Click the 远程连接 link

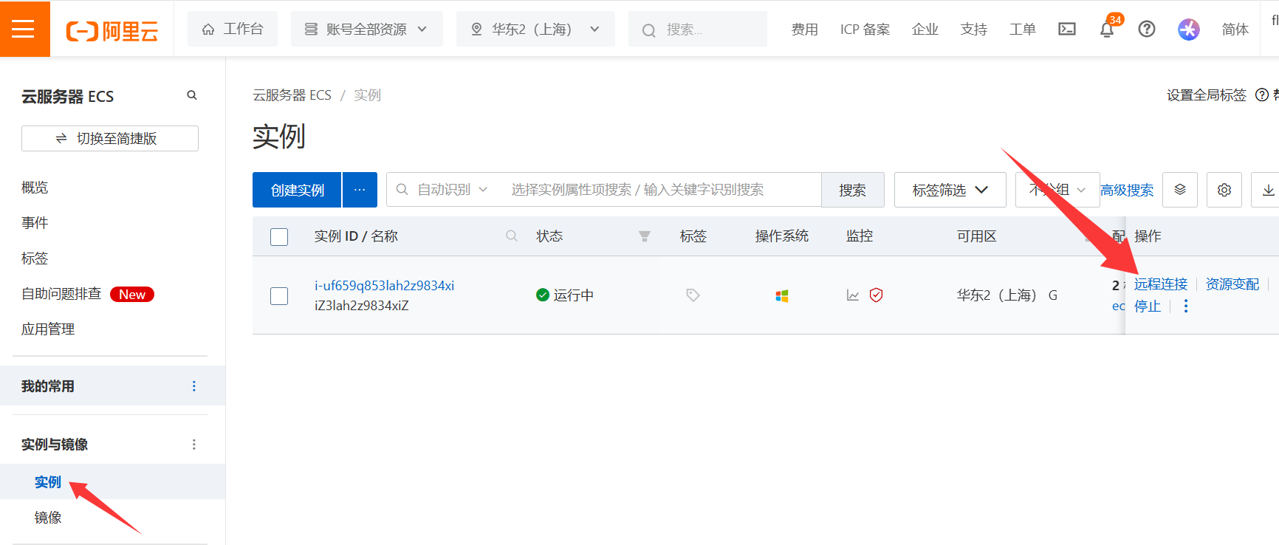click(1160, 284)
